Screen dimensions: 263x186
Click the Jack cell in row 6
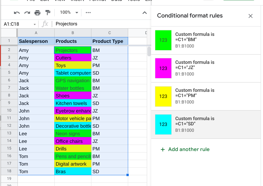point(36,80)
